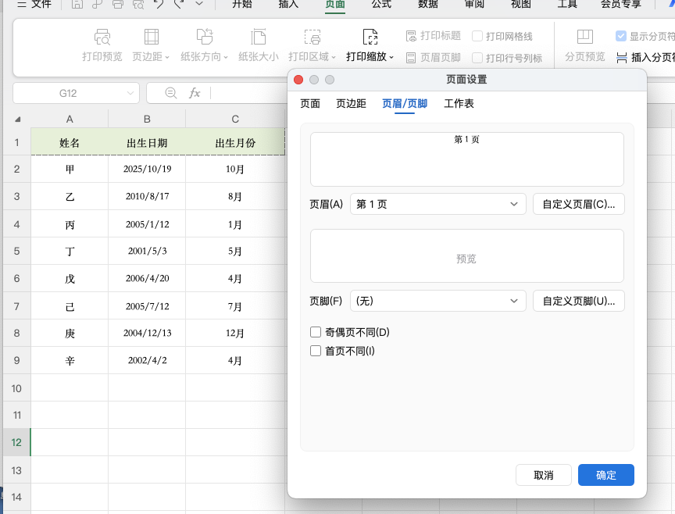The width and height of the screenshot is (675, 514).
Task: Click the 打印标题 print titles button
Action: point(434,36)
